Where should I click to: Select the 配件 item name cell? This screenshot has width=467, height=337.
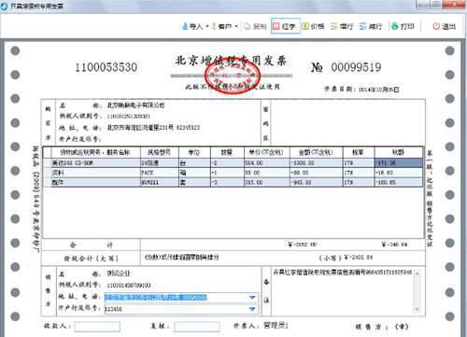click(95, 182)
